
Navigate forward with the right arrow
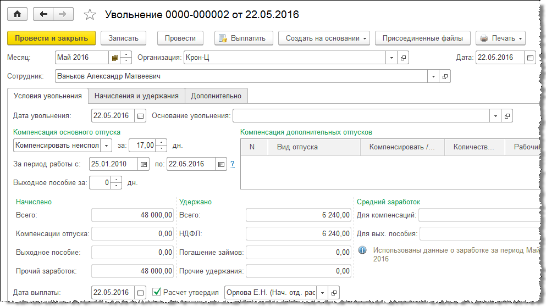coord(63,14)
